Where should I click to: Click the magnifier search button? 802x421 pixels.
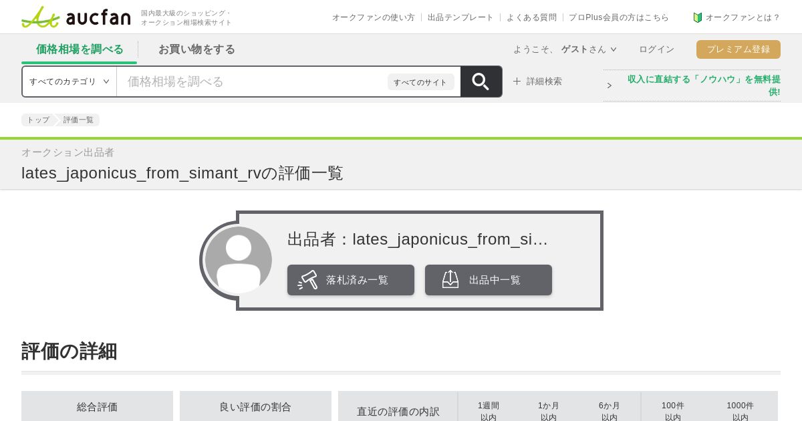tap(481, 82)
